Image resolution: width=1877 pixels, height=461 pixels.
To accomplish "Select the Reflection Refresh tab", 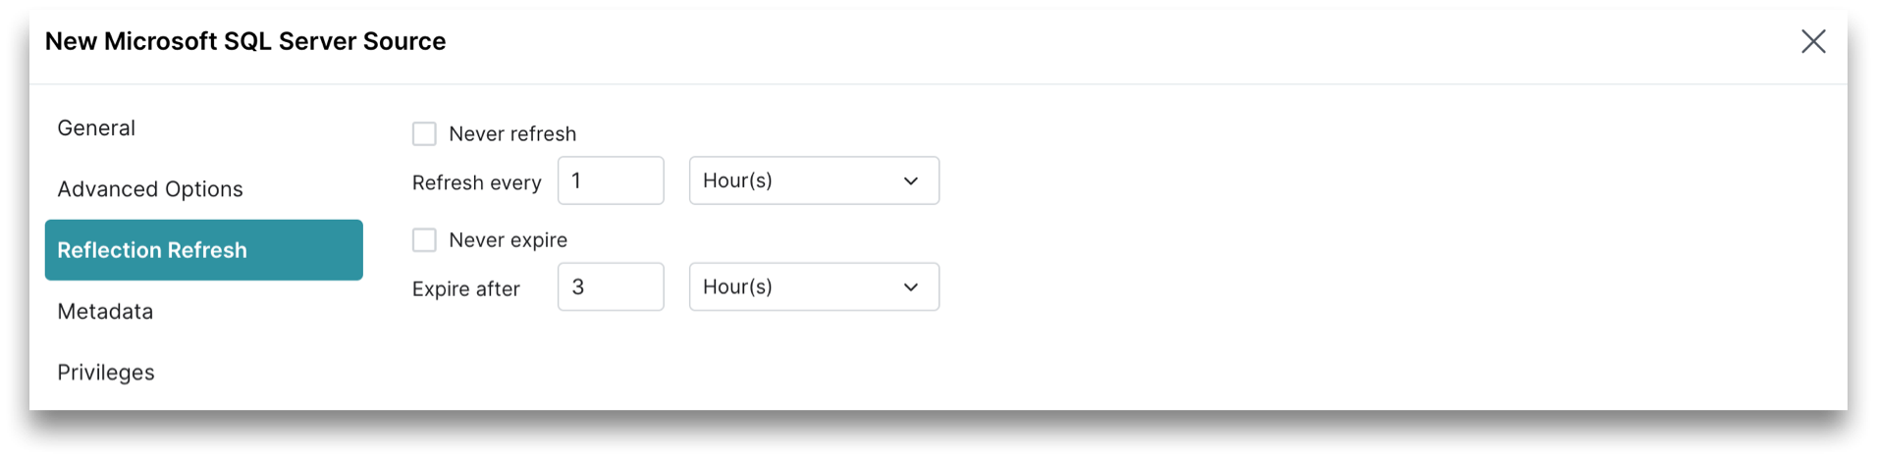I will point(203,250).
